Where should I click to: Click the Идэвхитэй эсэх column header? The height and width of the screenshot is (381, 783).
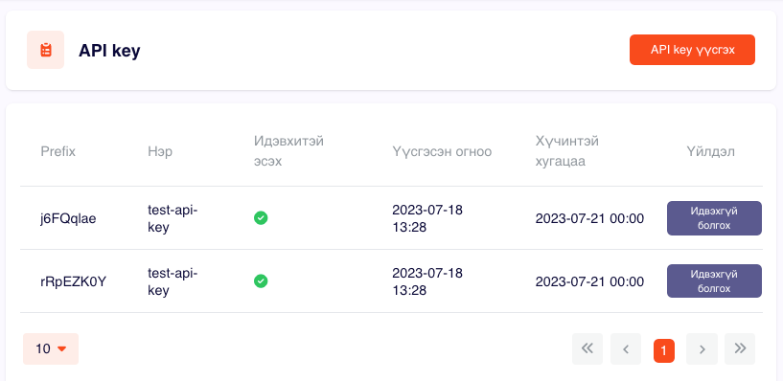pos(288,151)
